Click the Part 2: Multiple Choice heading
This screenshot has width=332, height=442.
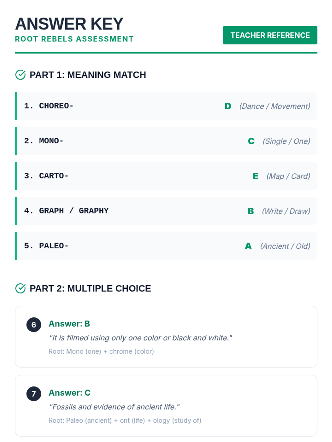[x=90, y=288]
